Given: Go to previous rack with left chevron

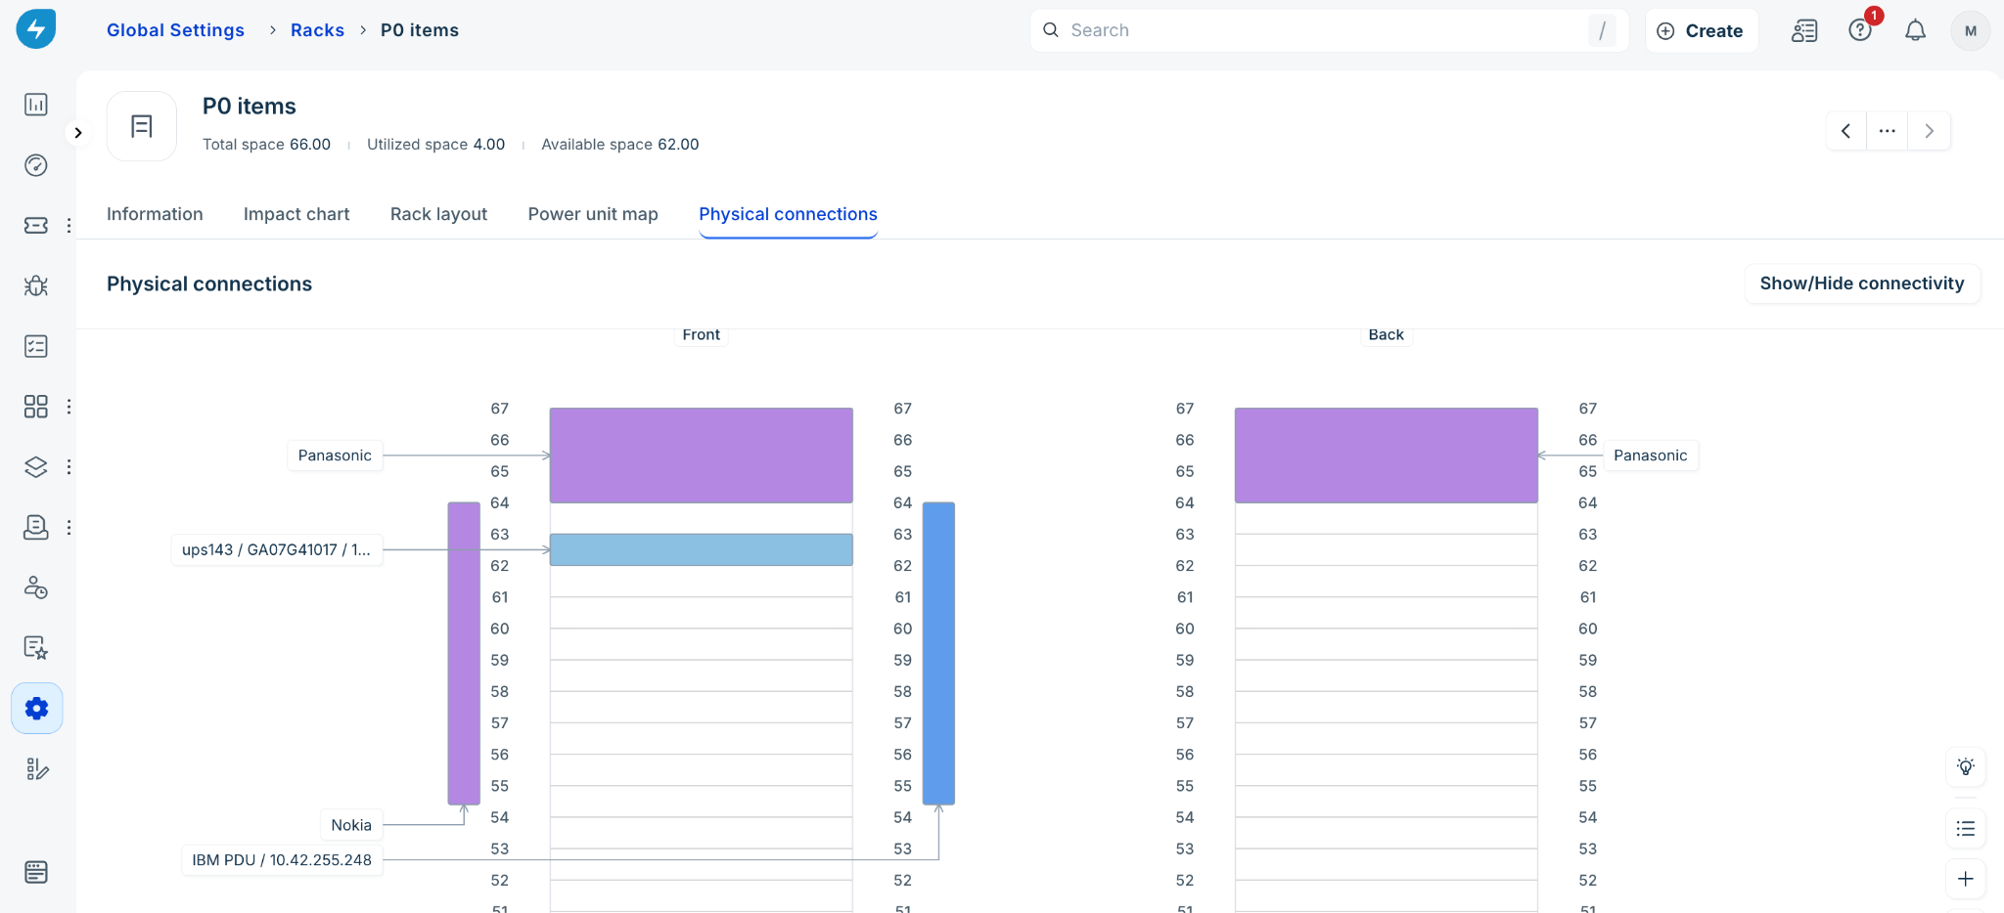Looking at the screenshot, I should pos(1845,131).
